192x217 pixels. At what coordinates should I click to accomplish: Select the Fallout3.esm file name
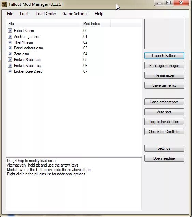(24, 31)
